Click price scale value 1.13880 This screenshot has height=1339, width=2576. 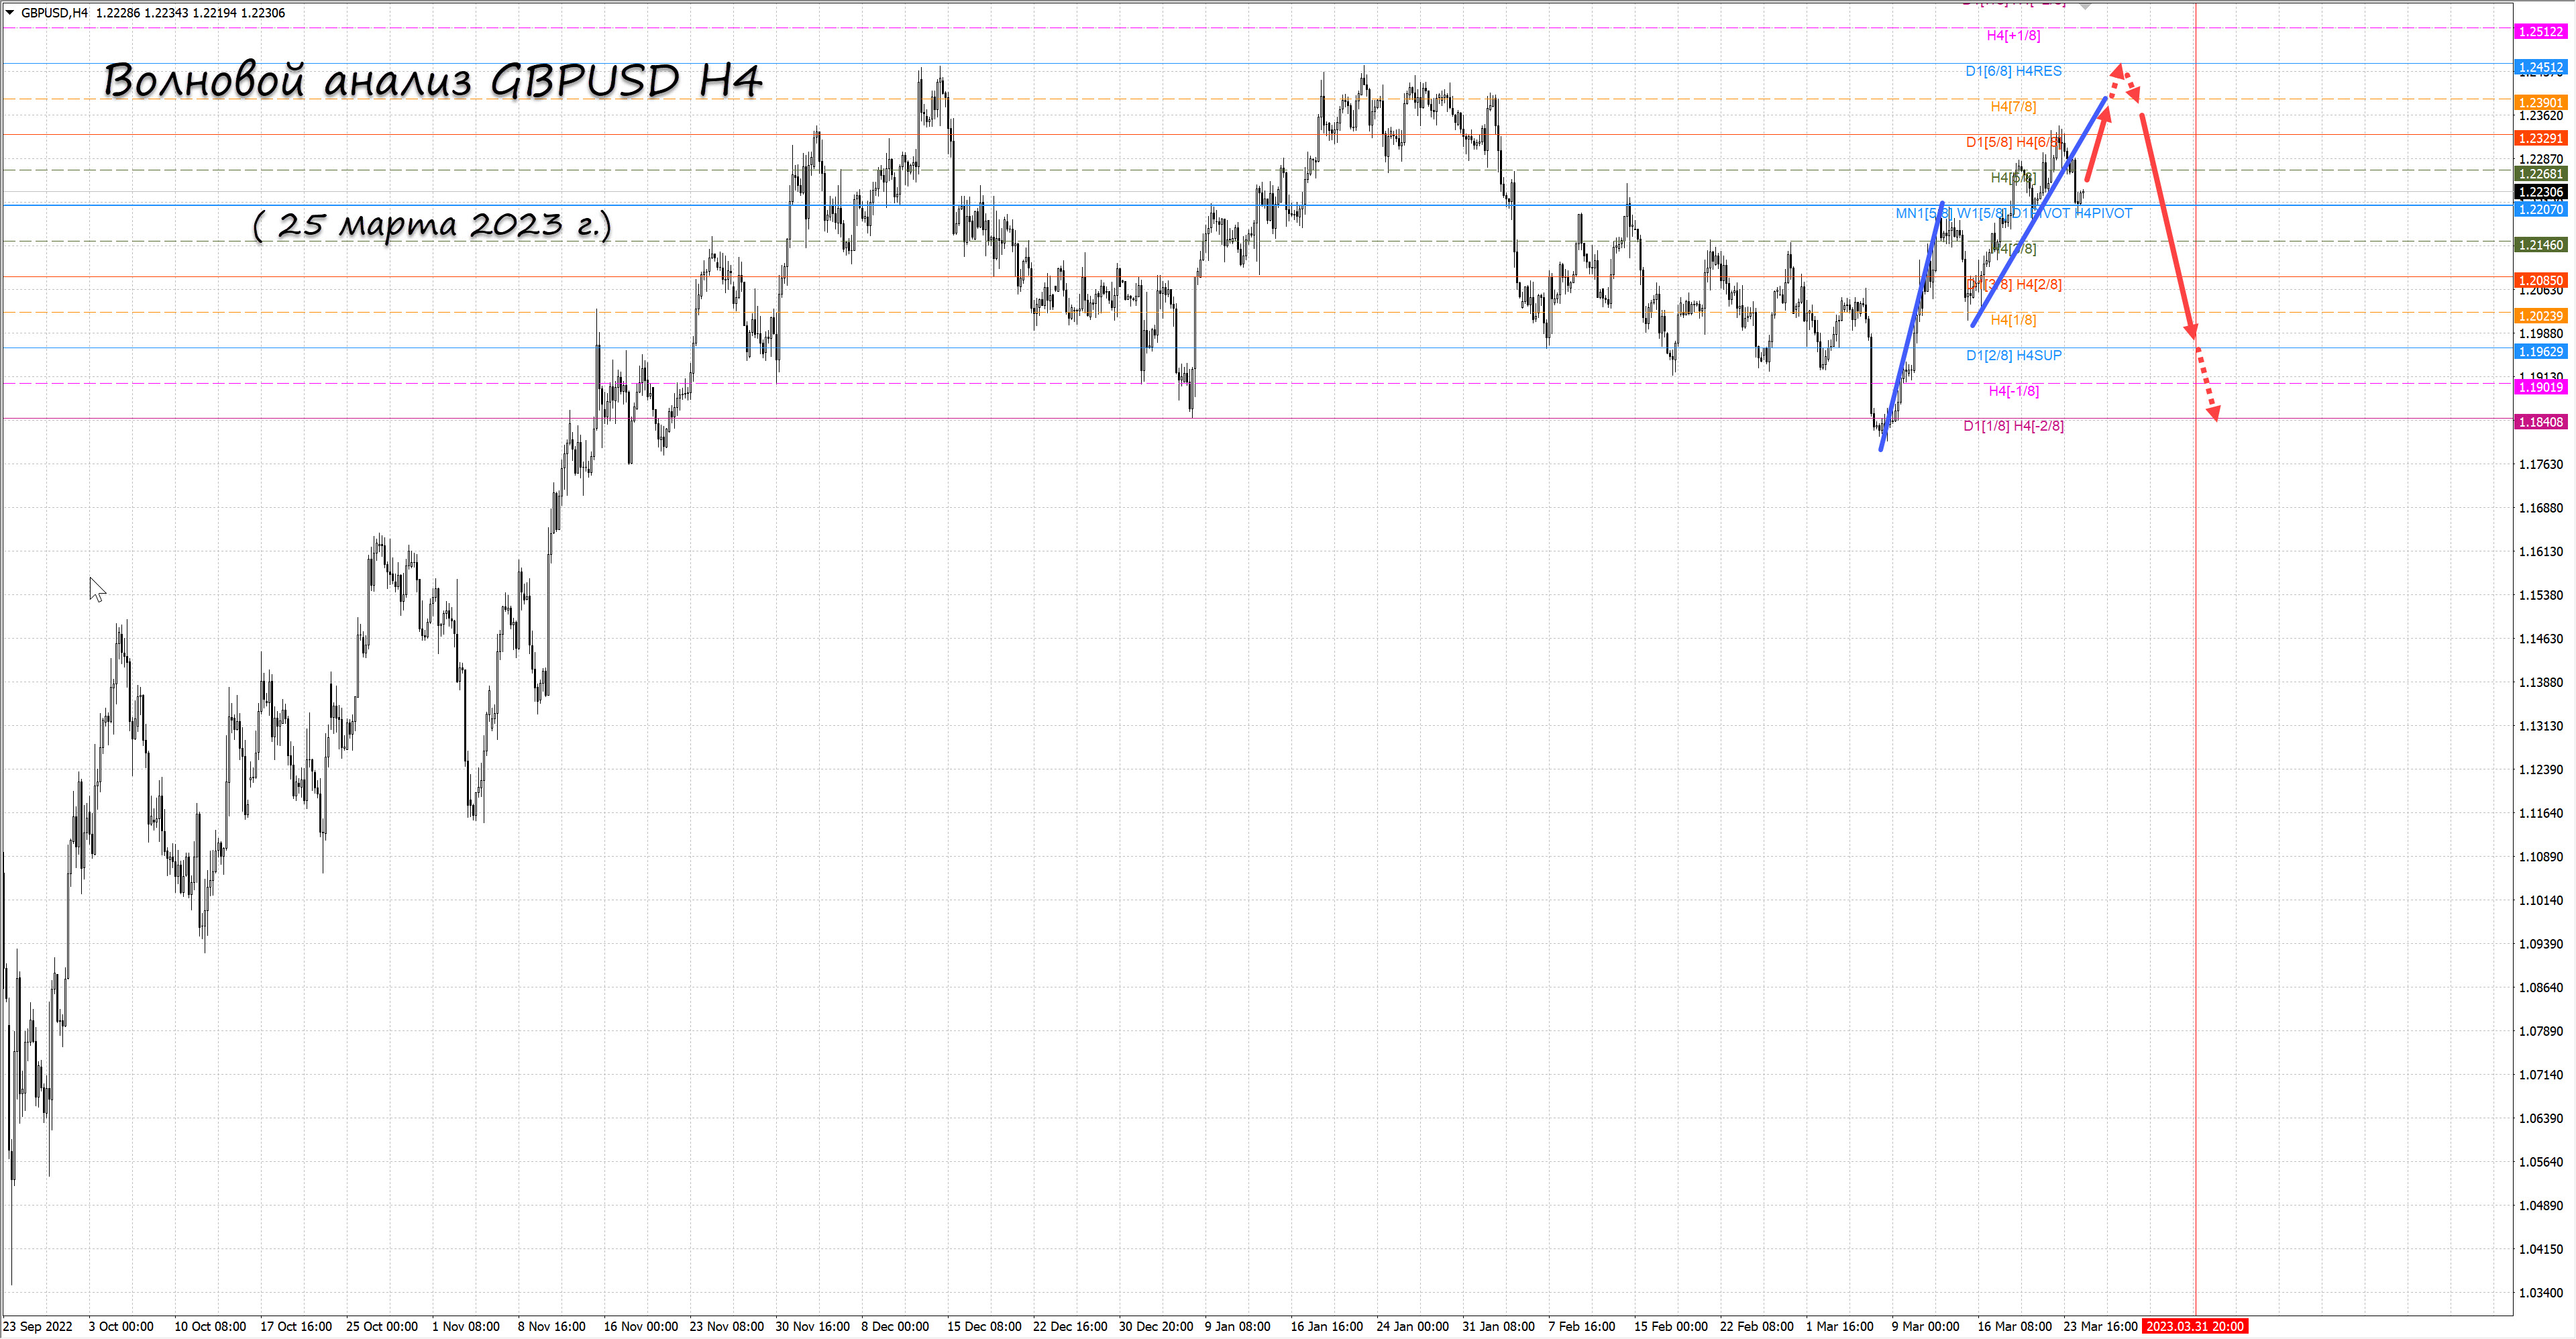coord(2540,682)
